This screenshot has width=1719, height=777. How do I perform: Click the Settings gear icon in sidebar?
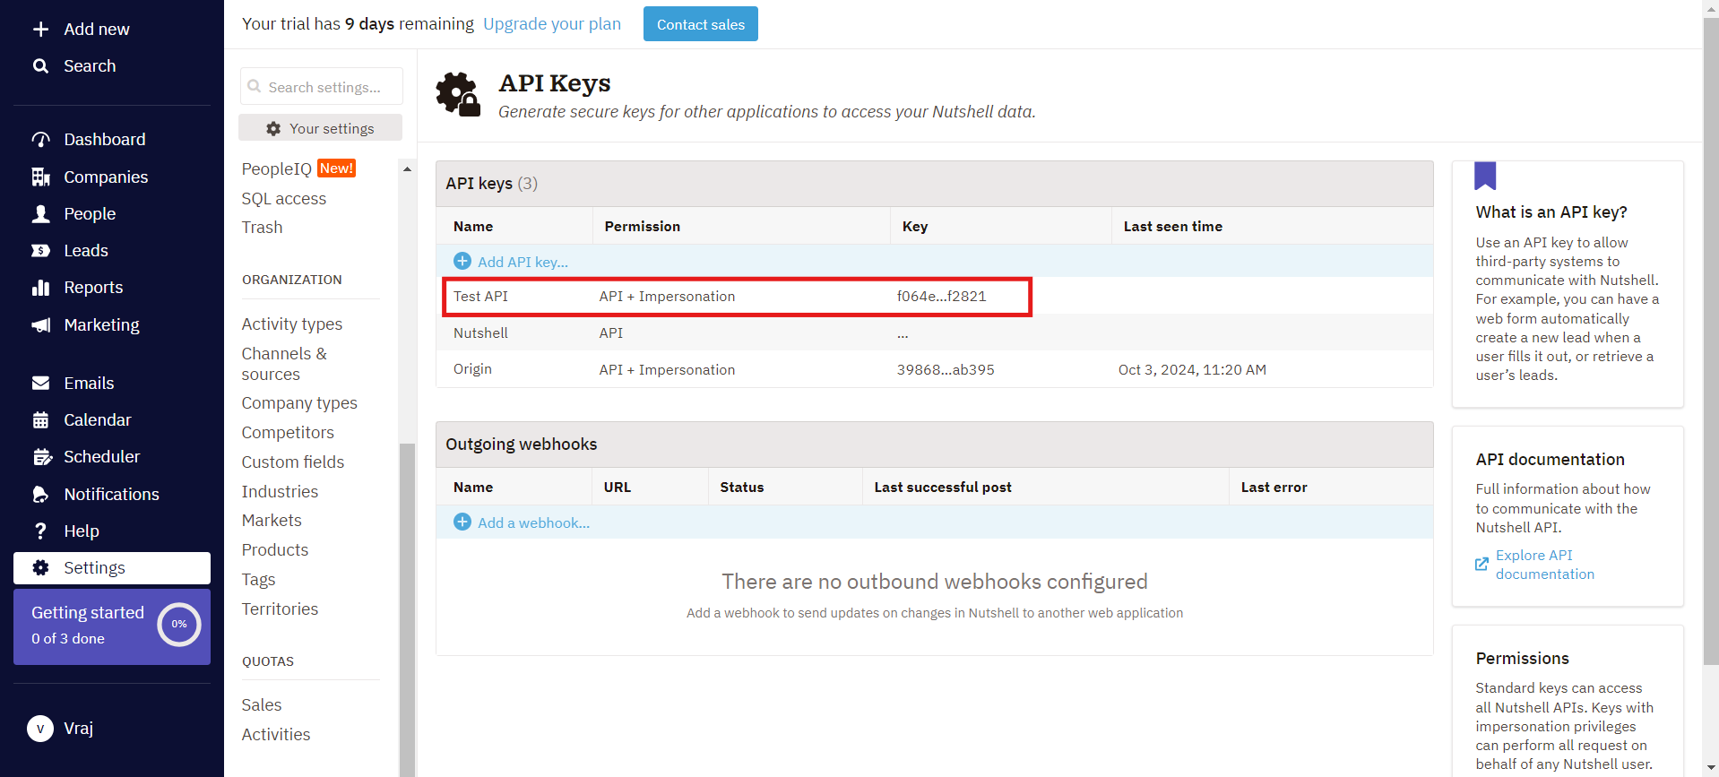(40, 568)
